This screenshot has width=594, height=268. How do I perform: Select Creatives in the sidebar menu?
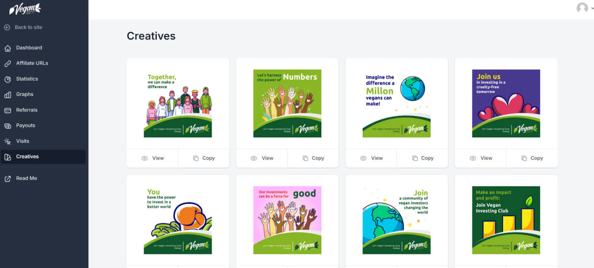(44, 156)
